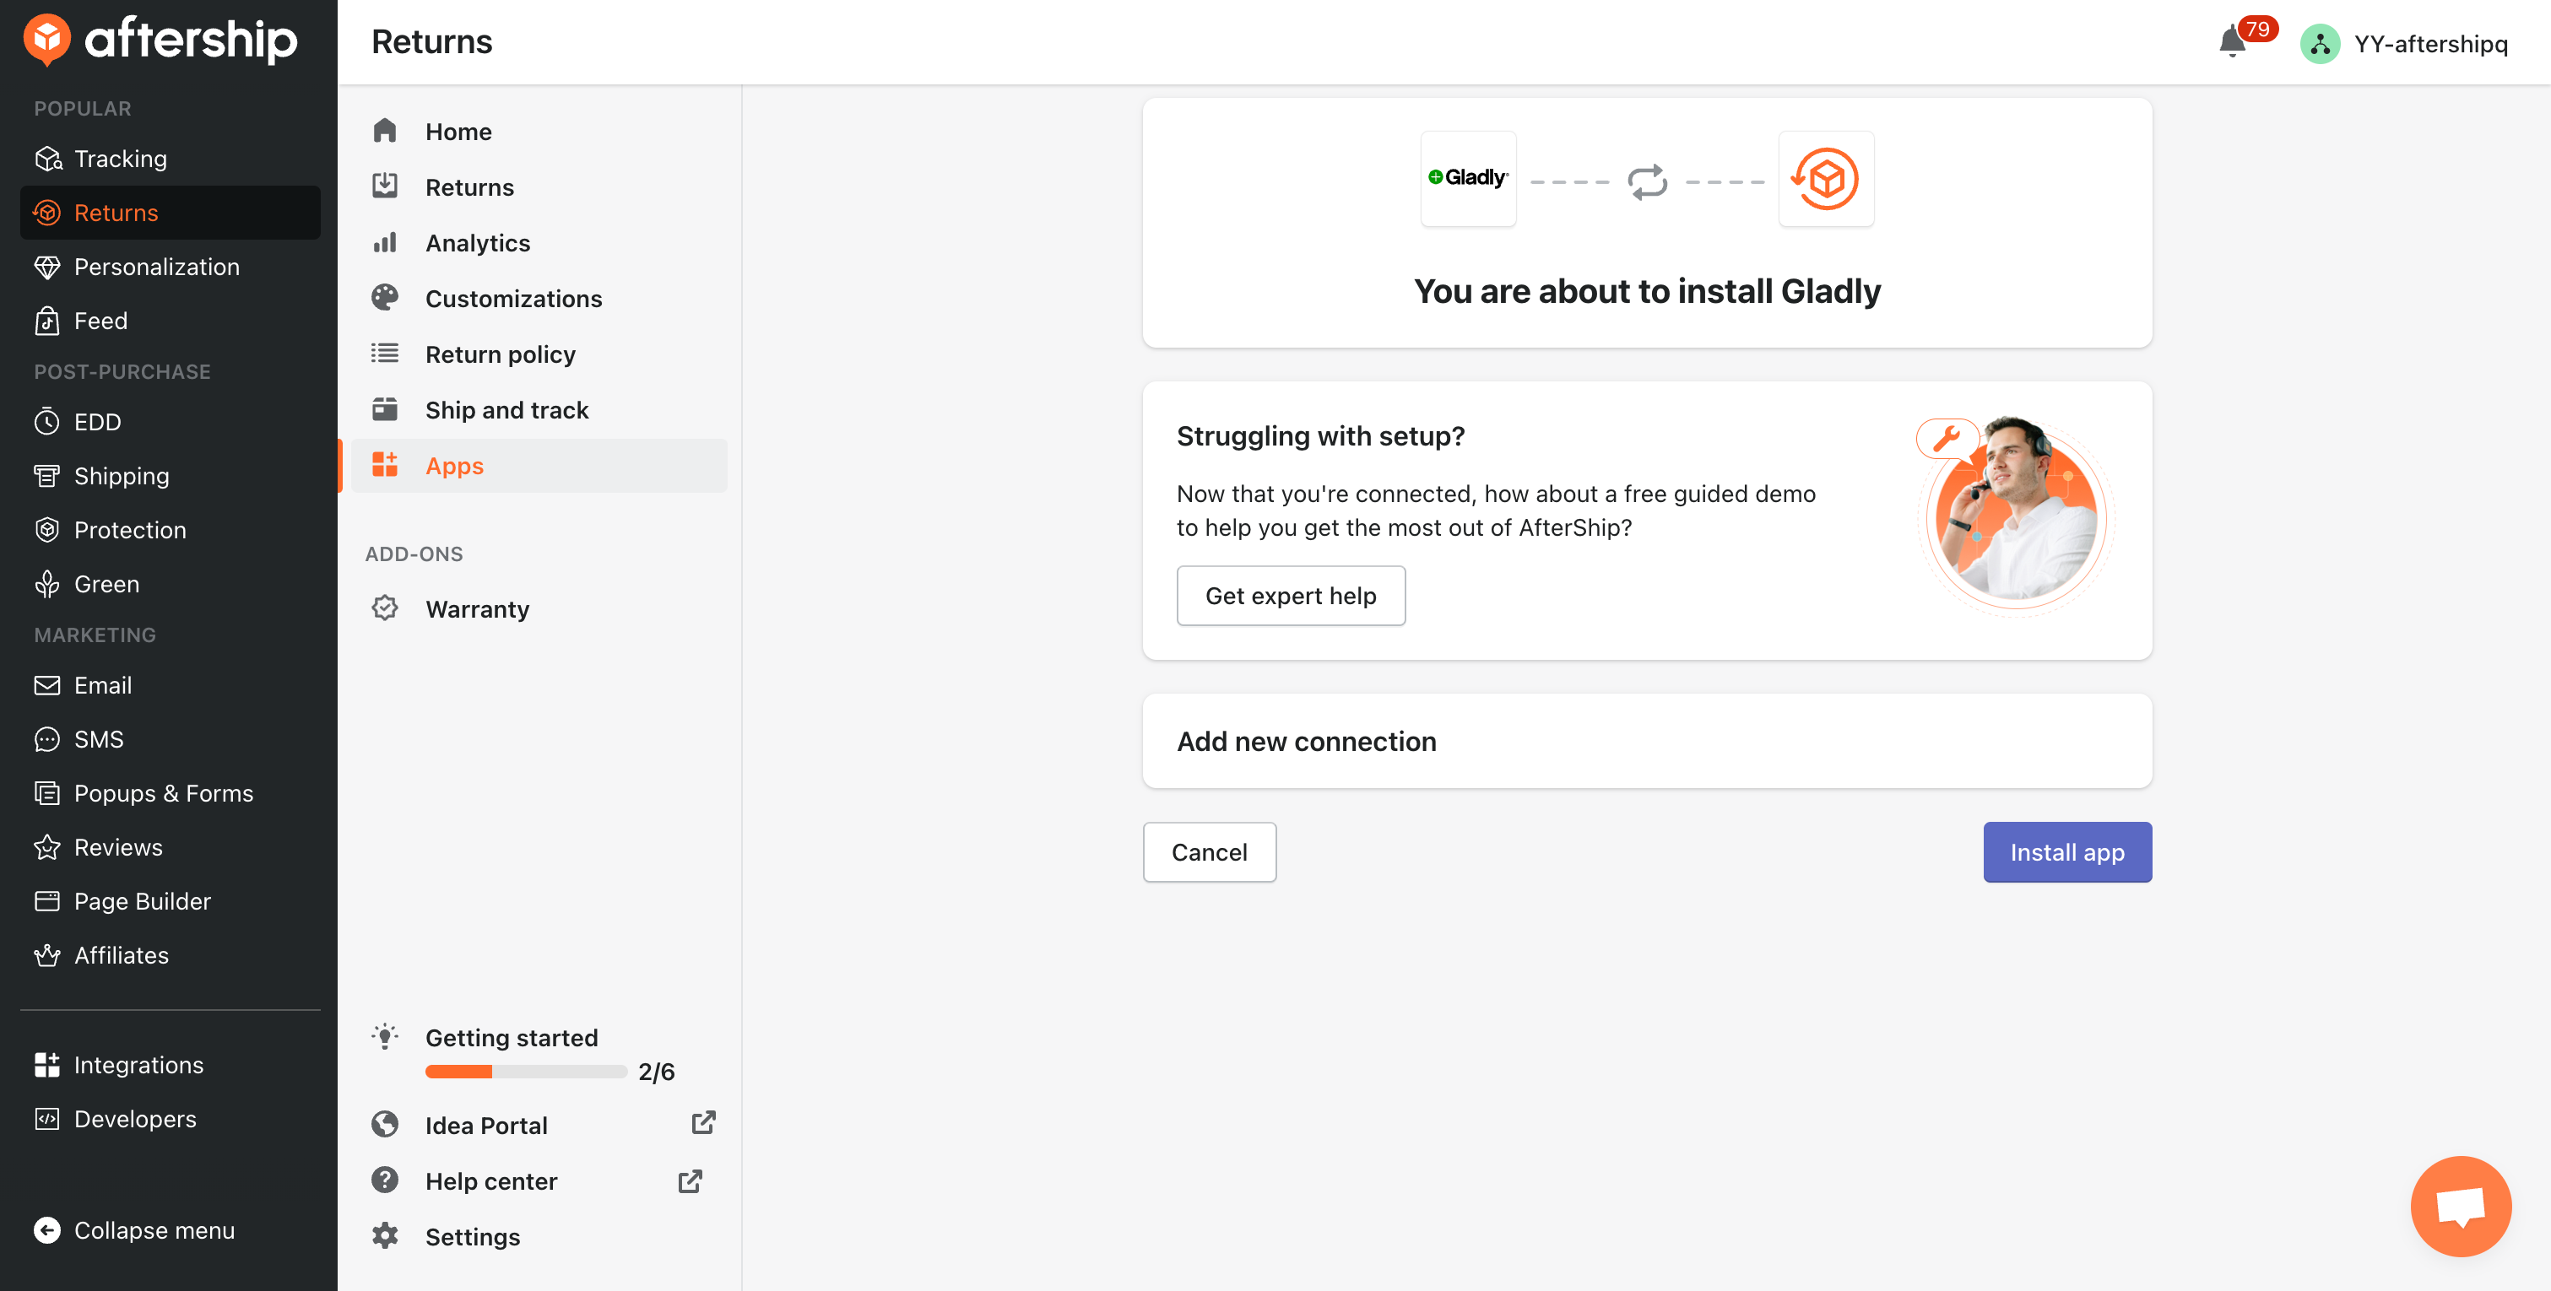Open the Idea Portal external link icon
This screenshot has width=2551, height=1291.
(703, 1123)
